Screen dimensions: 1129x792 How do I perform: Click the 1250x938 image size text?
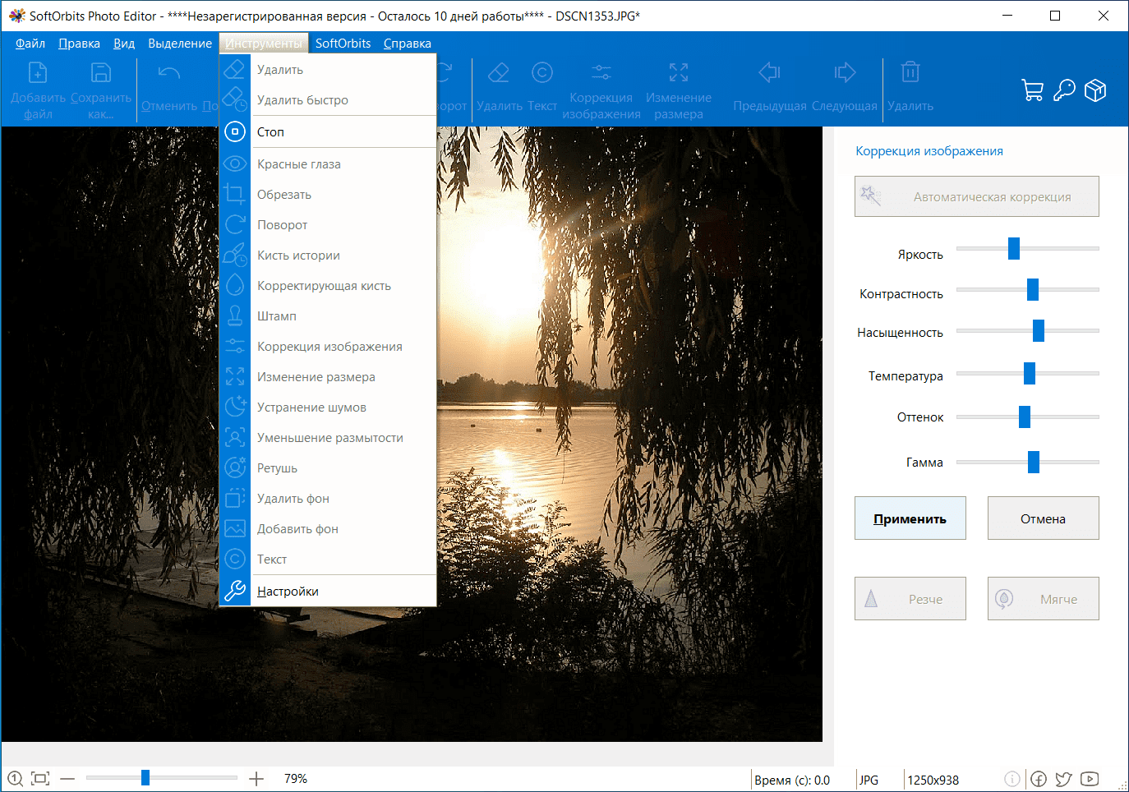[x=933, y=780]
